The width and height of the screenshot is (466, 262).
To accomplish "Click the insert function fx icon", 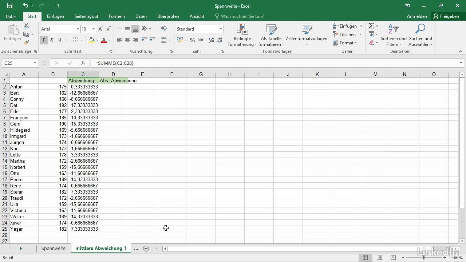I will (83, 63).
